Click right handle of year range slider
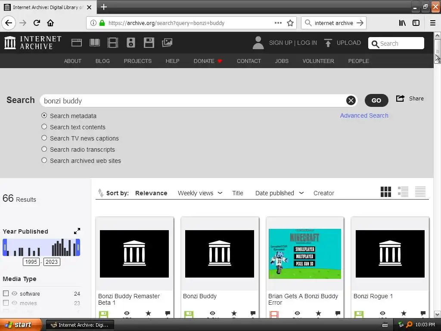 click(78, 247)
